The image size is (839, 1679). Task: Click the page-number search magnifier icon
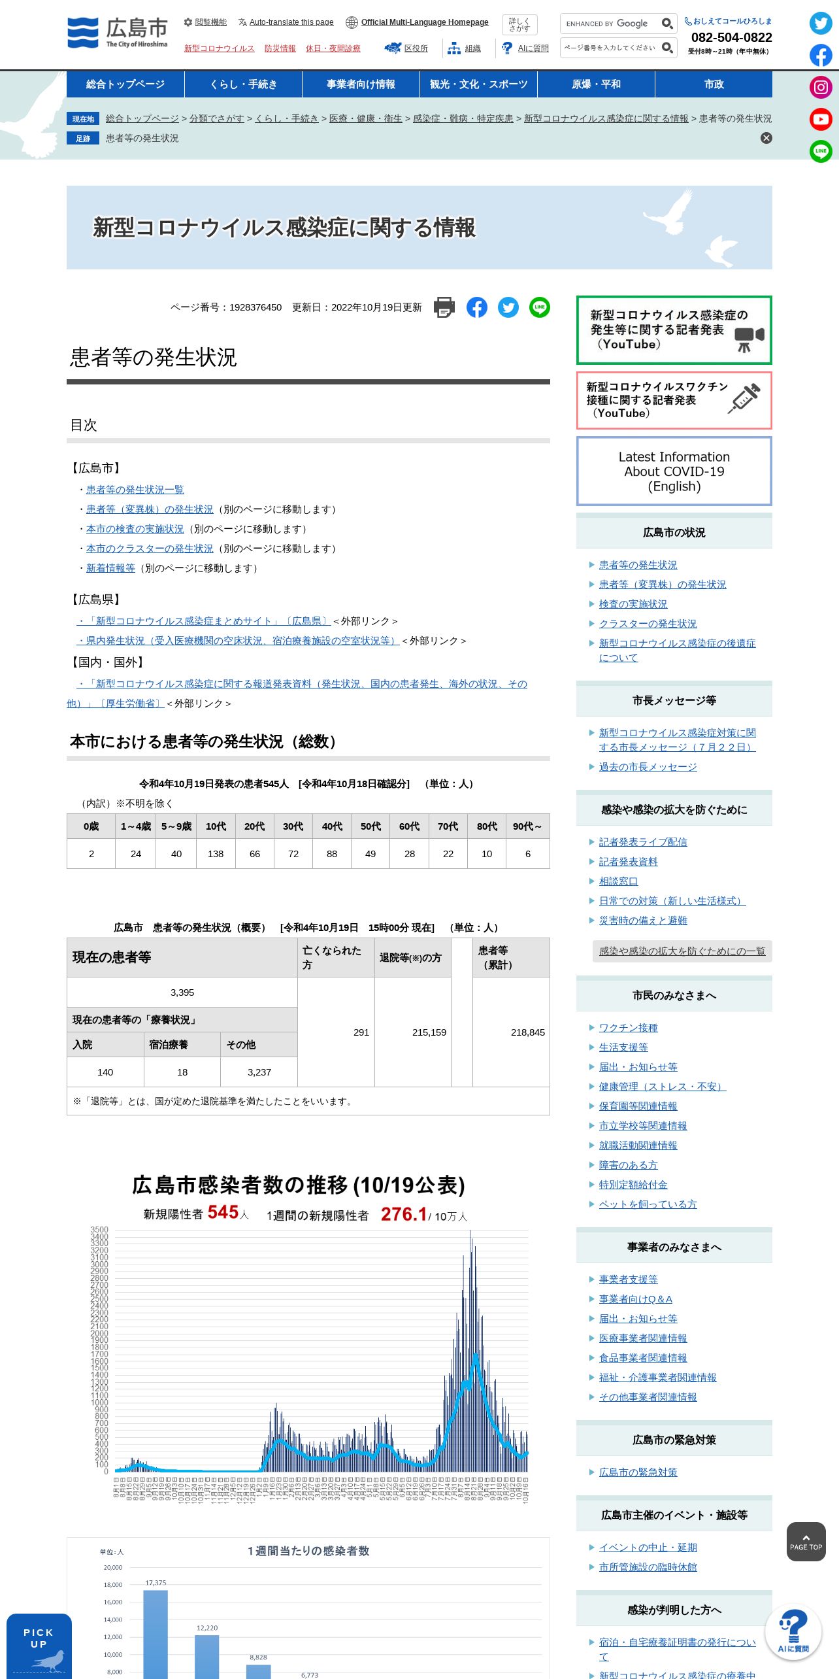pyautogui.click(x=667, y=48)
